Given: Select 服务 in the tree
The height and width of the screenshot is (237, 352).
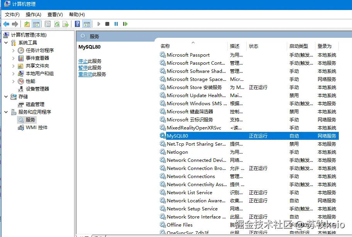Looking at the screenshot, I should (x=30, y=120).
